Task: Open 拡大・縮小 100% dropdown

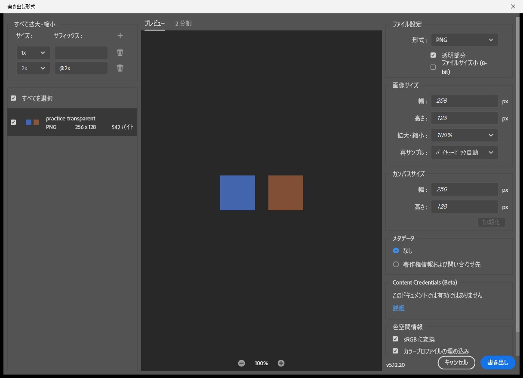Action: click(465, 135)
